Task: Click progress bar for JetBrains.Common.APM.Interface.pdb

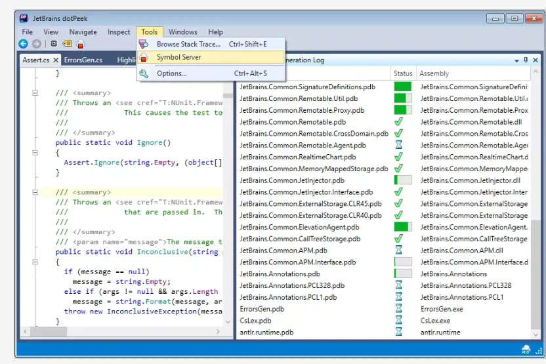Action: [x=403, y=262]
